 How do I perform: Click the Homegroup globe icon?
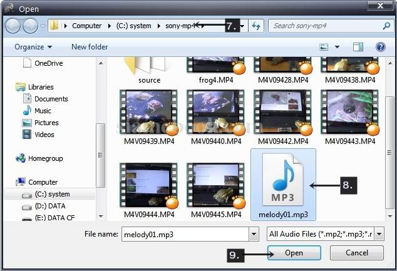pyautogui.click(x=20, y=158)
